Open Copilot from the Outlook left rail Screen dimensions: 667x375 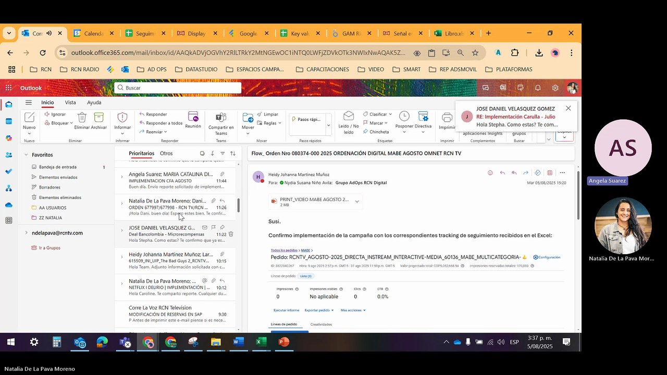click(x=9, y=138)
